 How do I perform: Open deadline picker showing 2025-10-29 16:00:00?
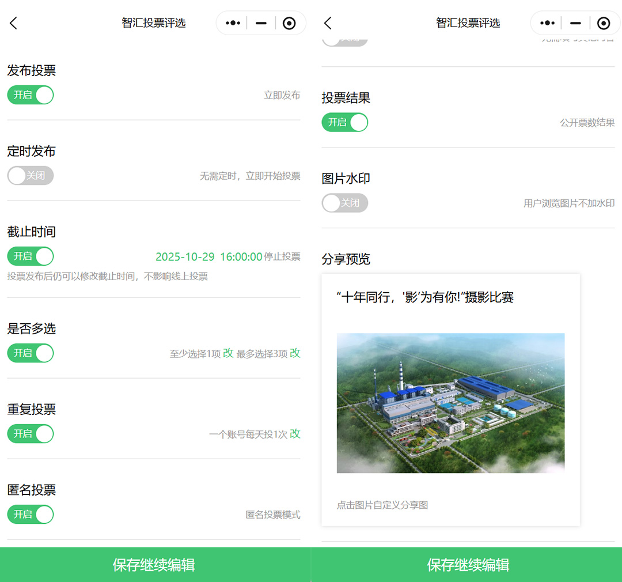[x=208, y=257]
